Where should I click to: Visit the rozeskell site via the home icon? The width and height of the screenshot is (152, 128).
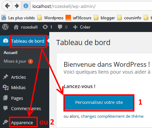click(26, 27)
